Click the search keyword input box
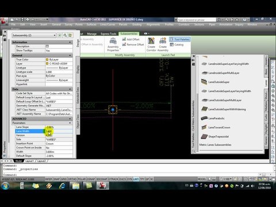This screenshot has width=276, height=207. 197,20
